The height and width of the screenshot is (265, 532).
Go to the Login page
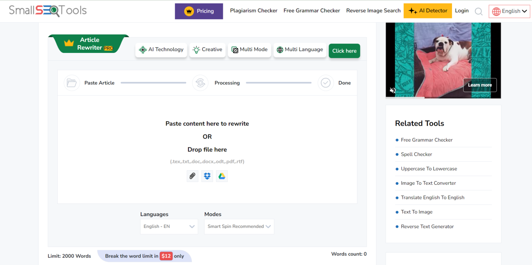point(461,11)
